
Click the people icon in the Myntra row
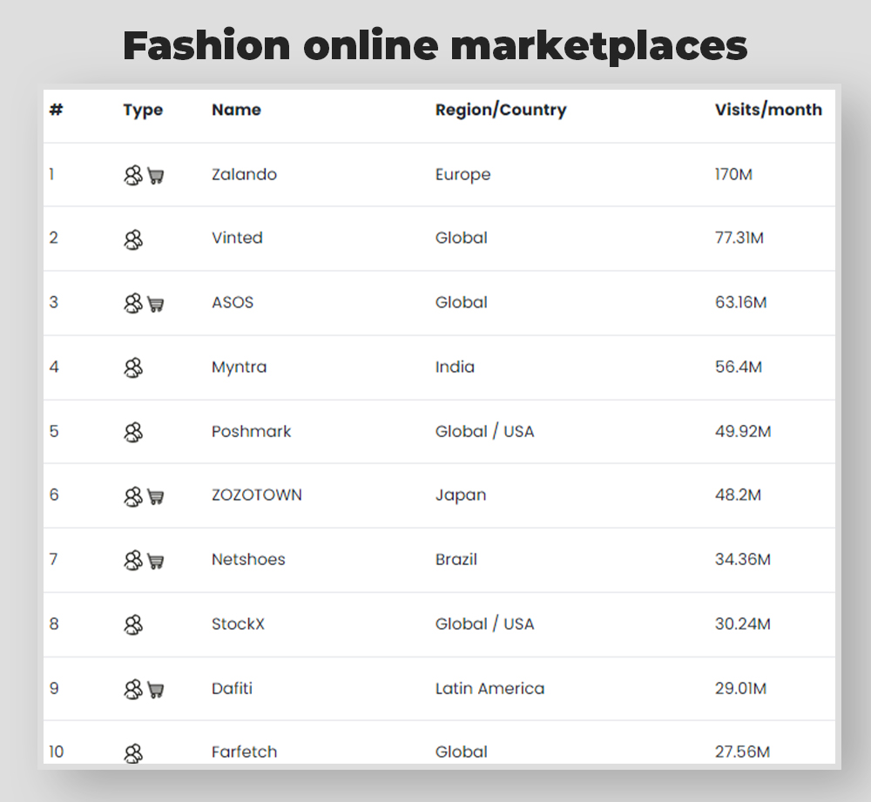tap(133, 368)
